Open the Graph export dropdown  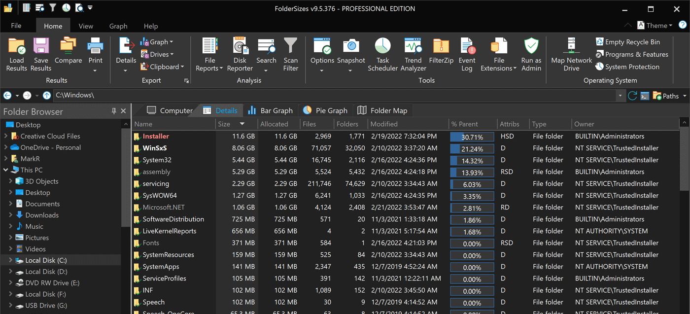[157, 42]
